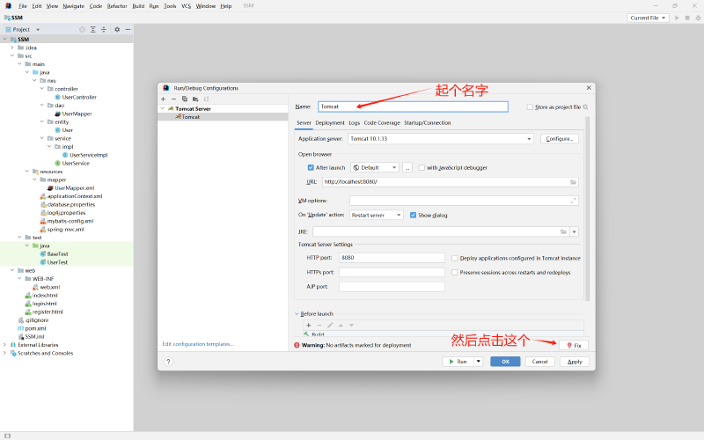The height and width of the screenshot is (440, 704).
Task: Click the dialog vertical scrollbar
Action: point(587,209)
